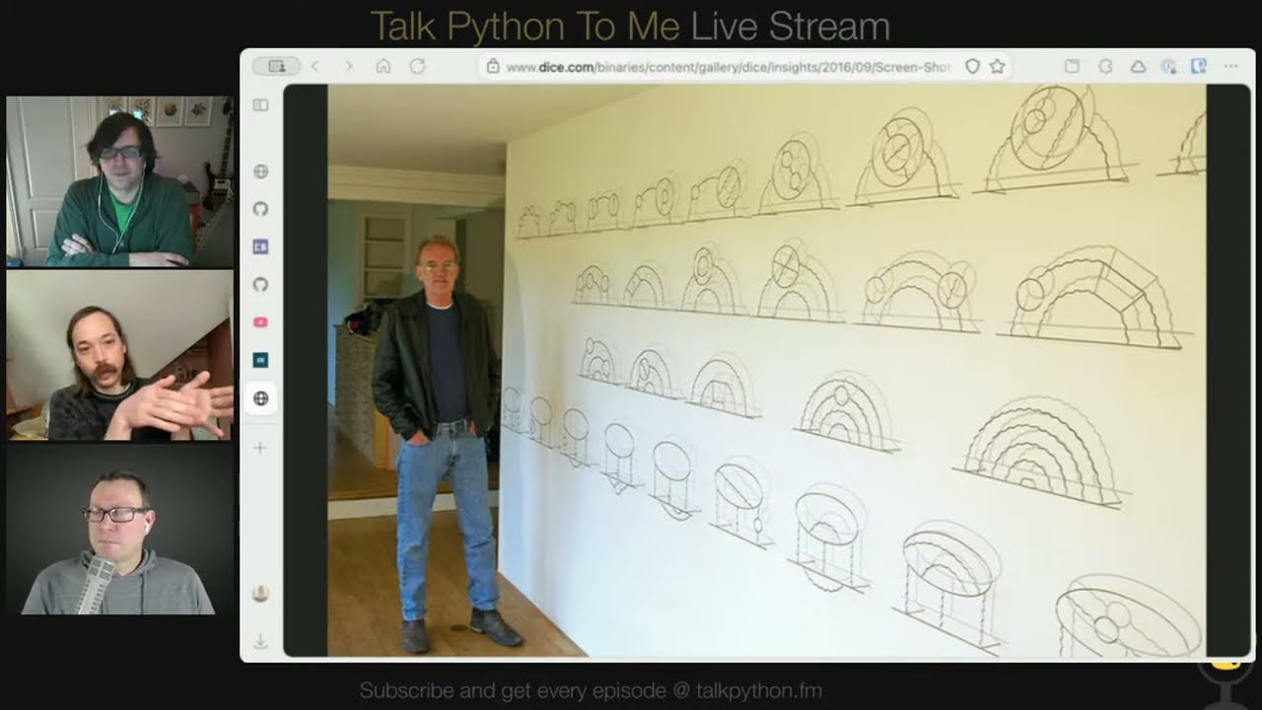Click the lock icon in the address bar

click(x=492, y=67)
